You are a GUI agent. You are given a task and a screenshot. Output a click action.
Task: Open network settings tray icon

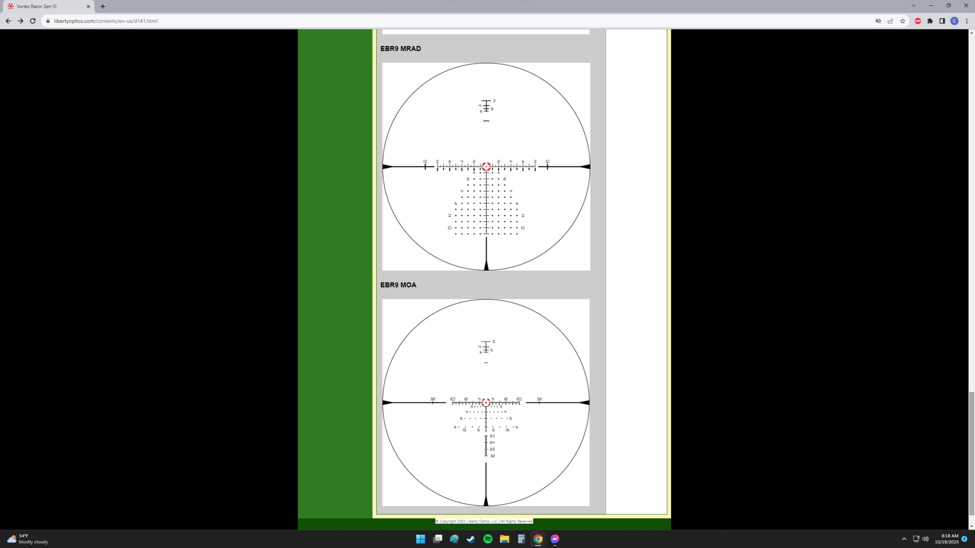(x=916, y=539)
